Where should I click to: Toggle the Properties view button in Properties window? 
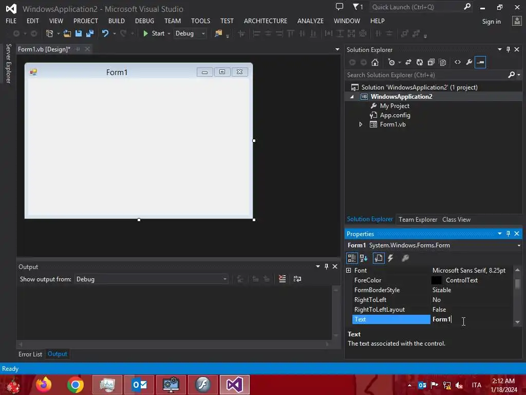coord(379,258)
